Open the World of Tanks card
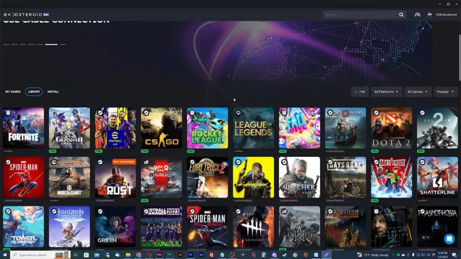Viewport: 461px width, 259px height. 69,177
